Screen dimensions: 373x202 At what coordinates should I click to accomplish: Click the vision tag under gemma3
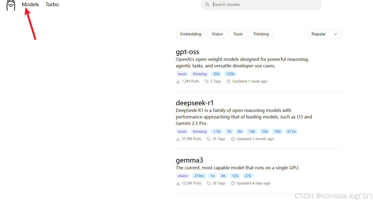tap(183, 176)
